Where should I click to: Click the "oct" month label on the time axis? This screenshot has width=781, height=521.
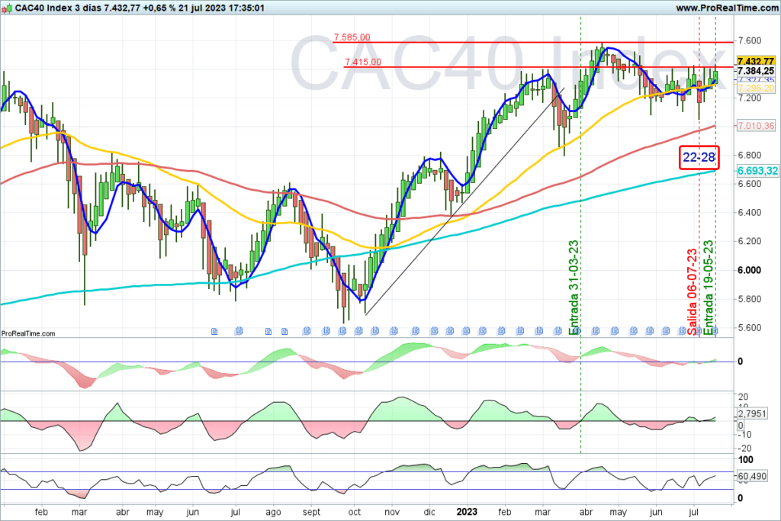point(354,512)
